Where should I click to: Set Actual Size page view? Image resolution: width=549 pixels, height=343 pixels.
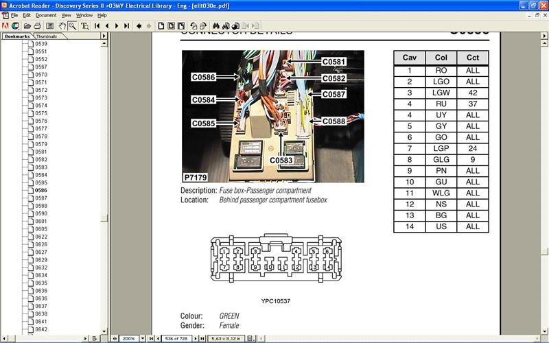click(161, 26)
